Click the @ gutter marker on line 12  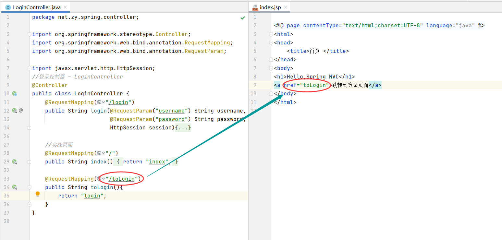point(21,111)
